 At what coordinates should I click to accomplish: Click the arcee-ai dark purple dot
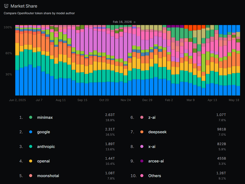point(142,161)
